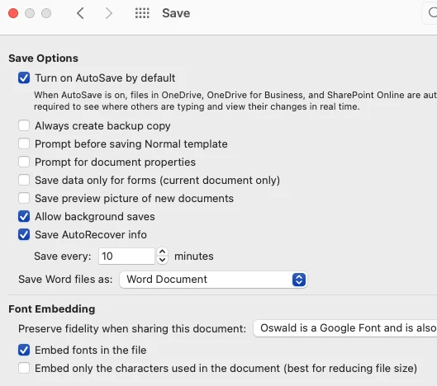Uncheck Allow background saves
Viewport: 437px width, 386px height.
click(x=24, y=217)
